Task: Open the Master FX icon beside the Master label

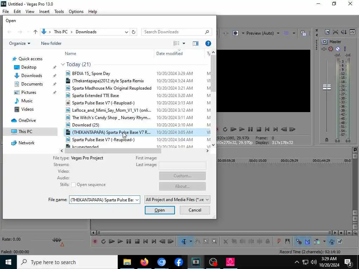Action: [324, 42]
